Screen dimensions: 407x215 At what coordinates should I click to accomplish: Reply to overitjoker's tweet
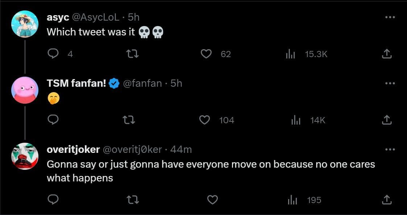[x=54, y=199]
